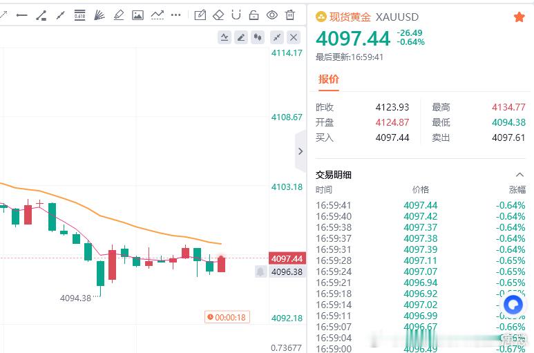Toggle the magnet snap mode
The image size is (534, 353).
click(236, 15)
